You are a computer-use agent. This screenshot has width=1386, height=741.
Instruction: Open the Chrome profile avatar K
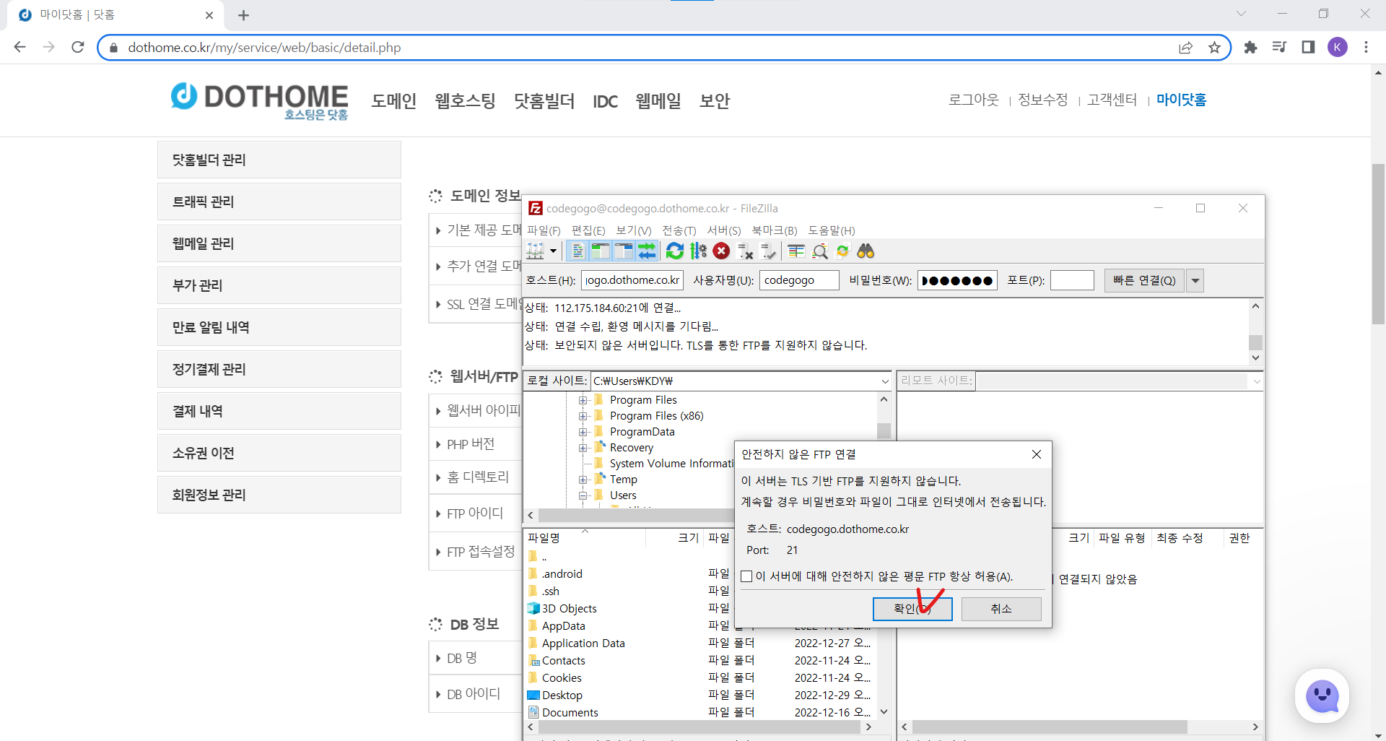point(1338,47)
